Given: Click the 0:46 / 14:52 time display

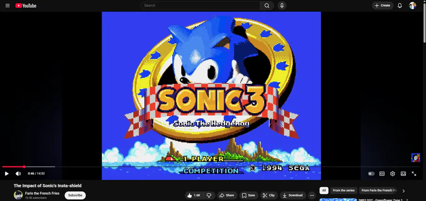Looking at the screenshot, I should pos(36,174).
